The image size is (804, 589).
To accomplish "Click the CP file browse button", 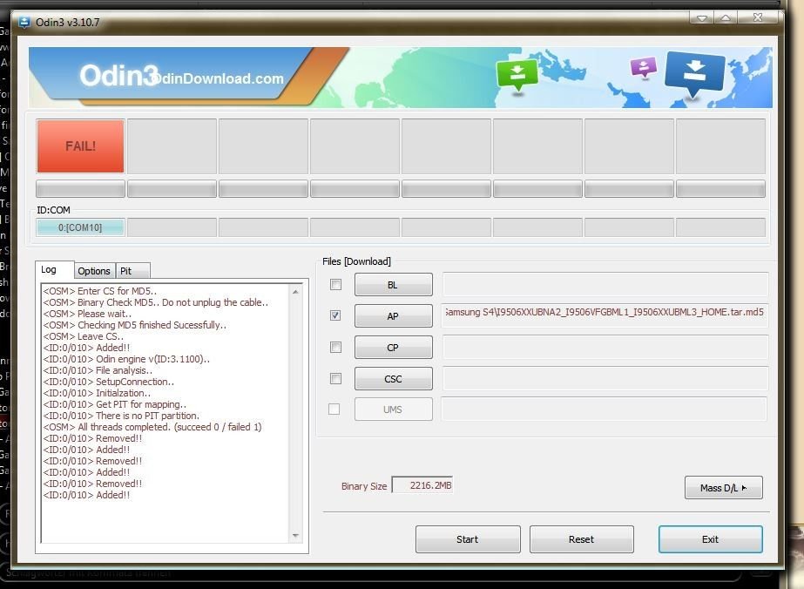I will click(393, 348).
